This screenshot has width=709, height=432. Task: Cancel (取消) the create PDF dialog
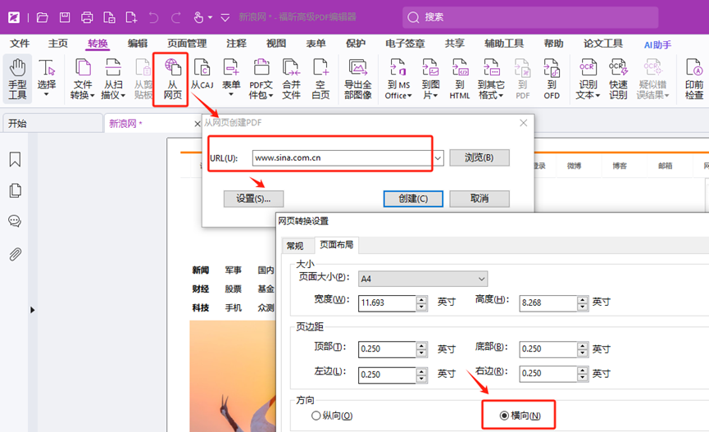[479, 198]
